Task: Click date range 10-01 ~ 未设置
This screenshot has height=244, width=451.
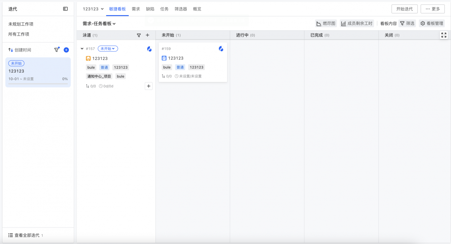Action: tap(21, 79)
